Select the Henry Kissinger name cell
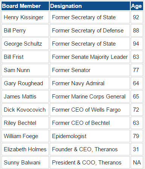 25,17
